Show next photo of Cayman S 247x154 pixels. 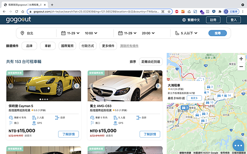(77, 86)
